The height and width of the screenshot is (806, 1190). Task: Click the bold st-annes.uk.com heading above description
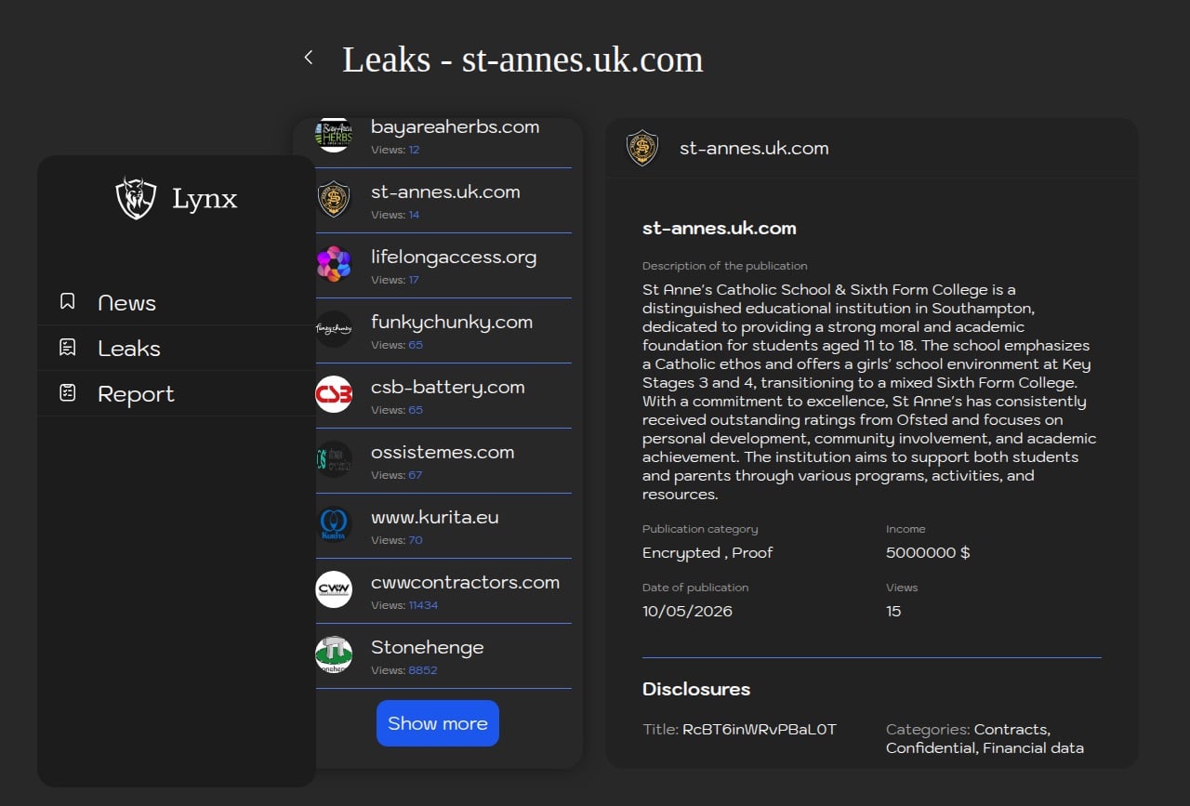pos(719,228)
